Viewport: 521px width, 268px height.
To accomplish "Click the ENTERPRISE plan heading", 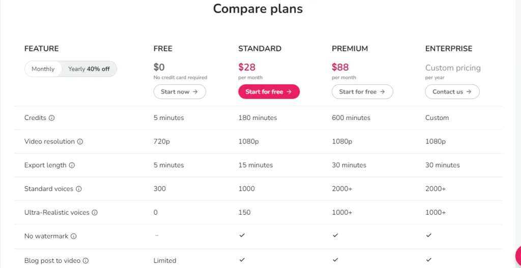I will pyautogui.click(x=449, y=49).
